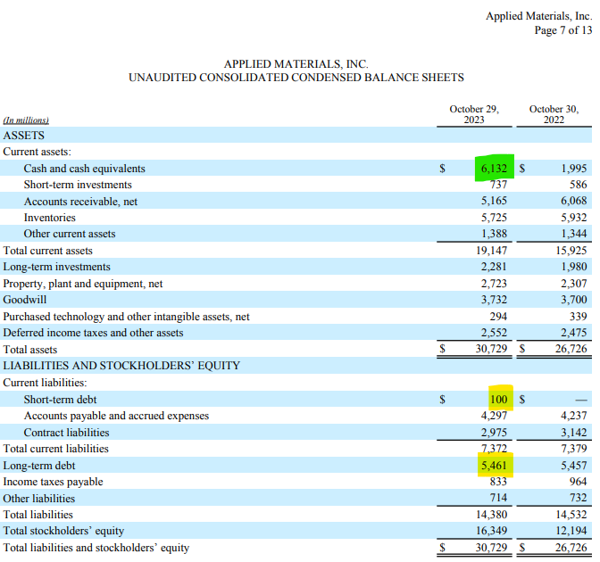Click the 'Income taxes payable' label
The image size is (600, 562).
[53, 482]
